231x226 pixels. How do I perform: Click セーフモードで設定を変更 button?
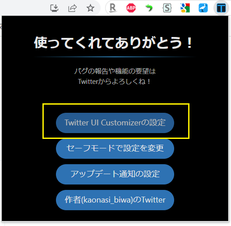point(115,148)
